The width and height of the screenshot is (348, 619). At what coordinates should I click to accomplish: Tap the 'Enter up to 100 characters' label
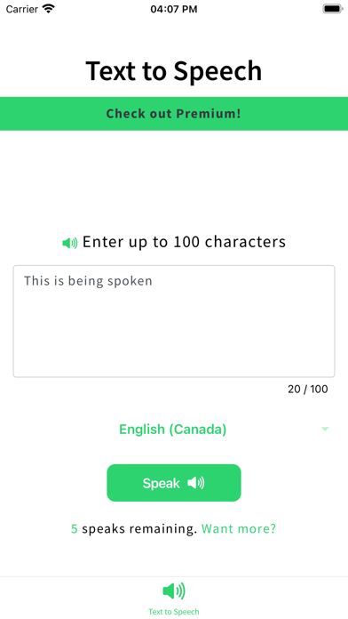click(x=184, y=242)
